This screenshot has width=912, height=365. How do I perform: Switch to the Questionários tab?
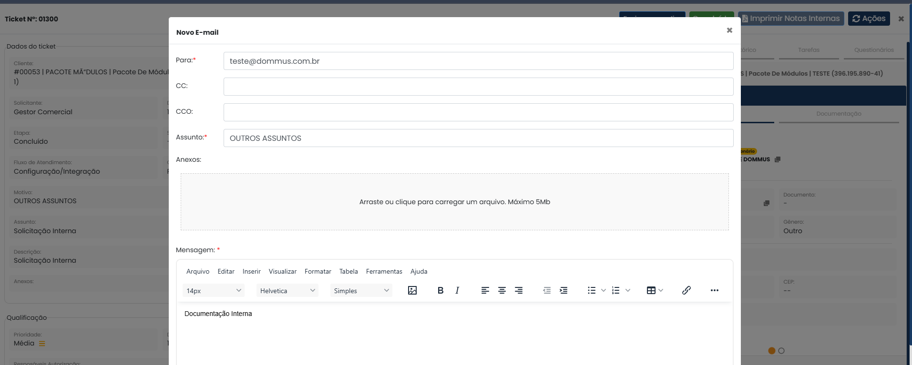click(874, 50)
